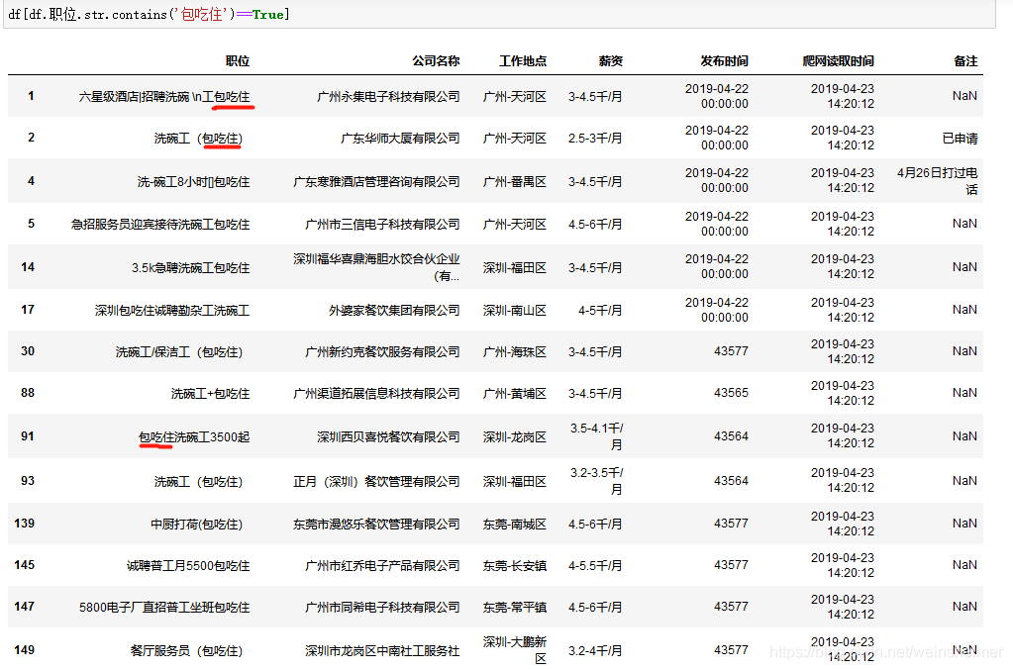Image resolution: width=1013 pixels, height=670 pixels.
Task: Click location 东莞-常平镇
Action: [x=514, y=608]
